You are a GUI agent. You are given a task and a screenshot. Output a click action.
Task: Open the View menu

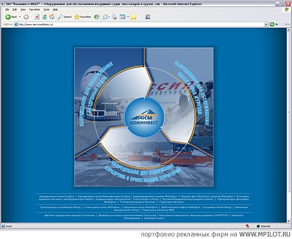(23, 10)
